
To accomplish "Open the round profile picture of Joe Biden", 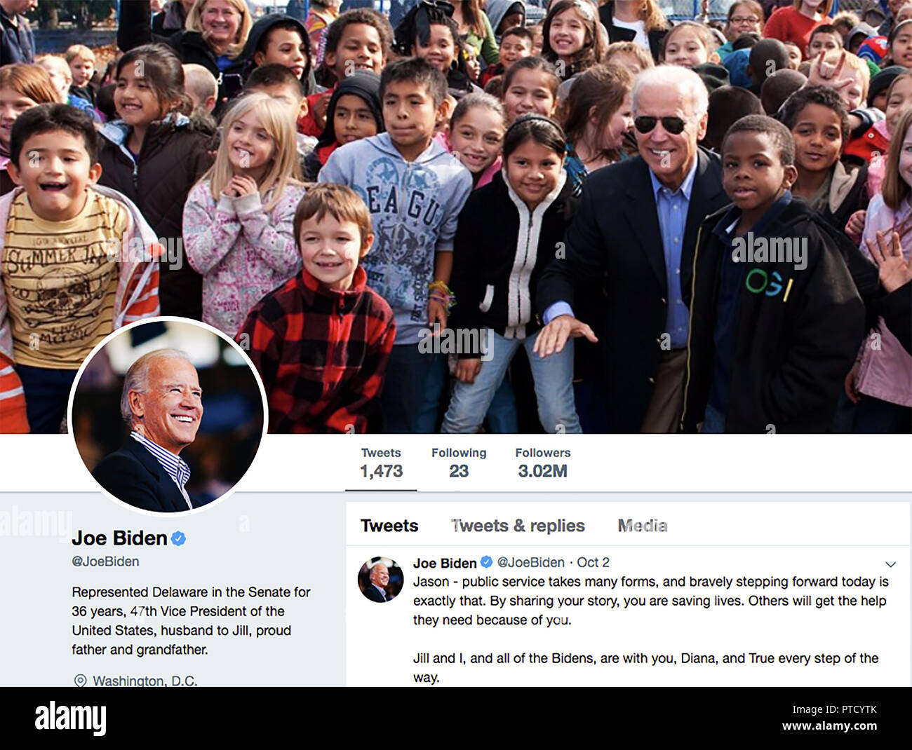I will click(x=168, y=416).
